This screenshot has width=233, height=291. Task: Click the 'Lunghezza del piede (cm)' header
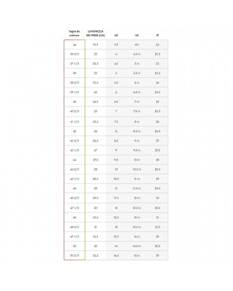point(96,33)
